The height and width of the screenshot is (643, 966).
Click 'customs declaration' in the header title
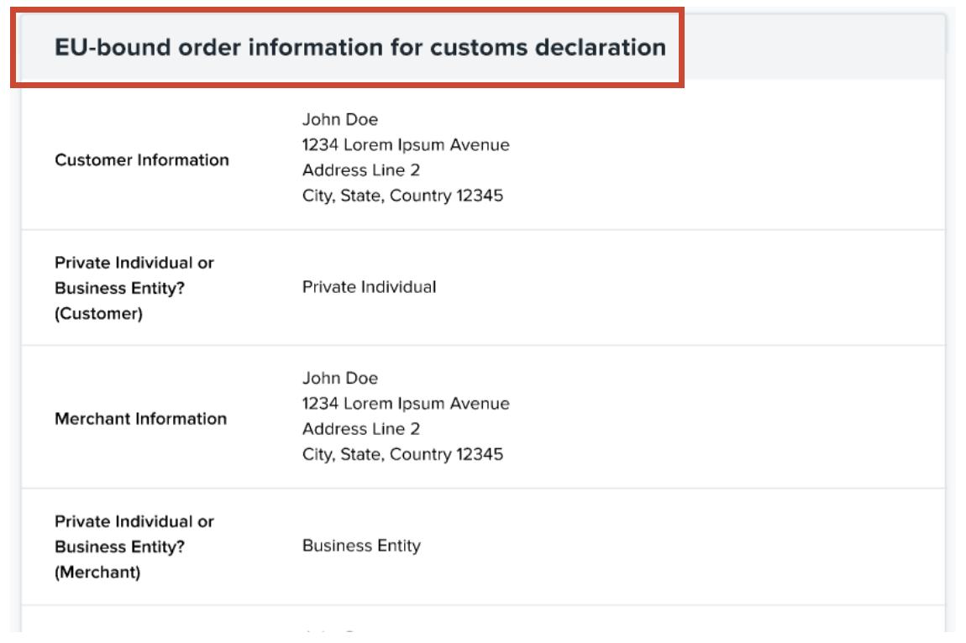point(548,47)
